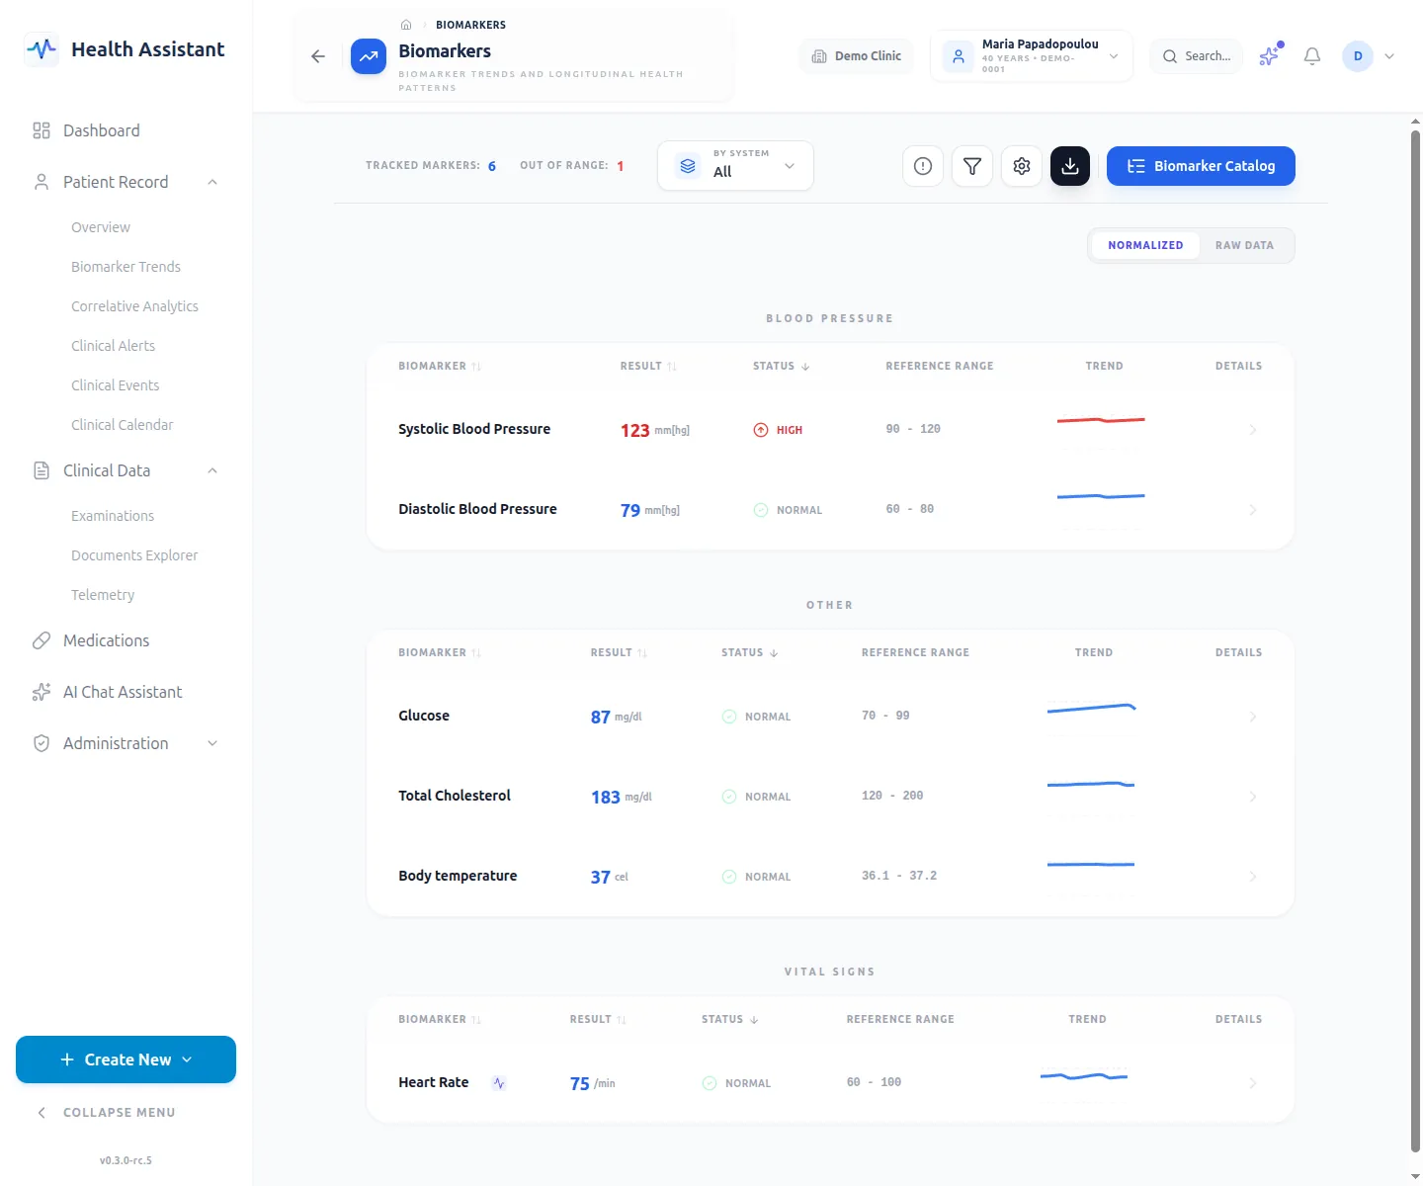This screenshot has width=1423, height=1186.
Task: Click the Heart Rate telemetry waveform icon
Action: point(499,1083)
